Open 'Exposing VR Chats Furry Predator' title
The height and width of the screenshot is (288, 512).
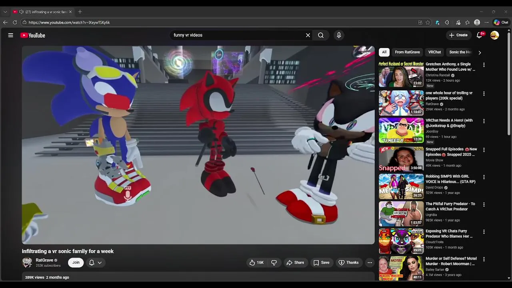coord(449,234)
